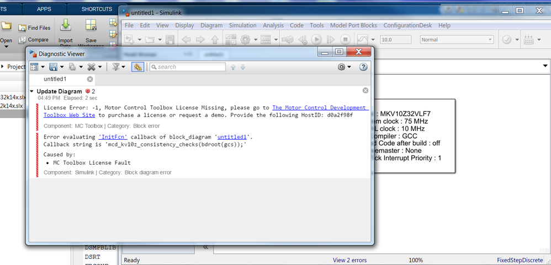
Task: Click the Forward arrow in Simulink toolbar
Action: click(x=200, y=40)
